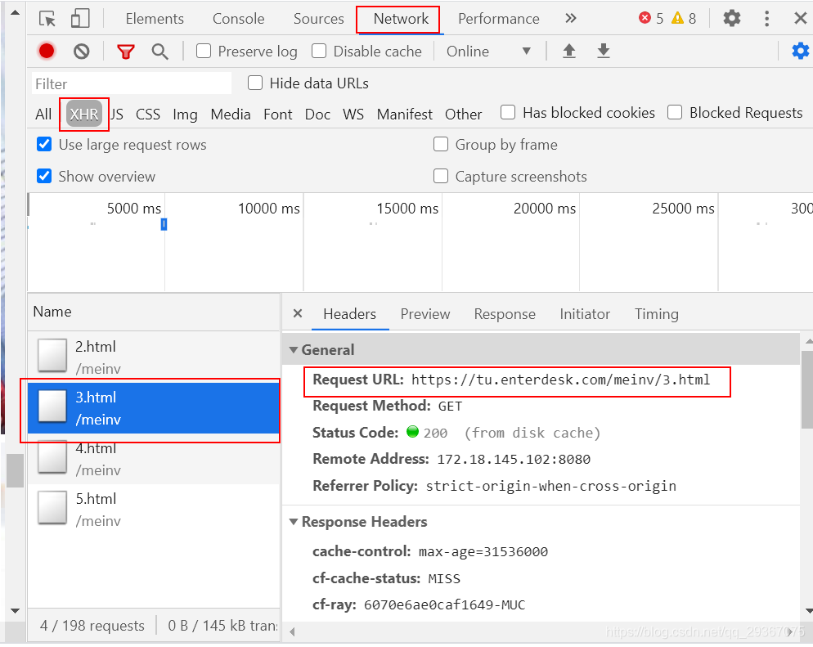
Task: Open DevTools settings gear
Action: click(732, 19)
